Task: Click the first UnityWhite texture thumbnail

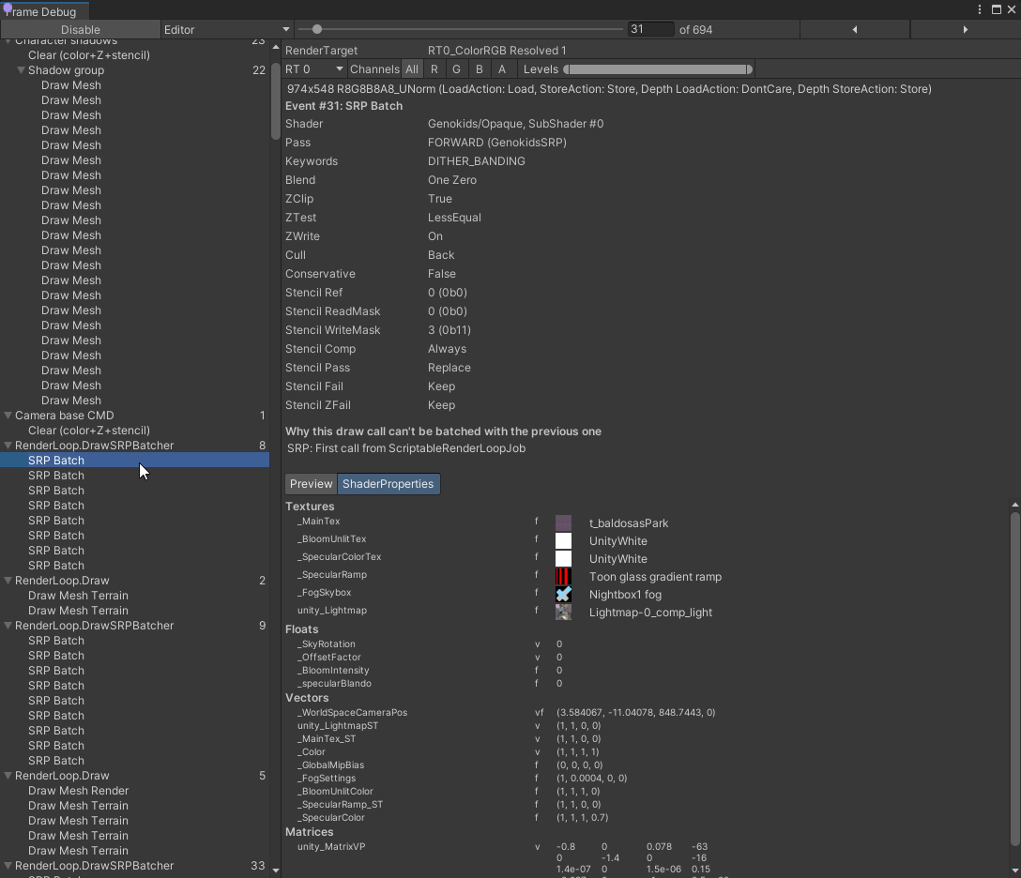Action: point(563,540)
